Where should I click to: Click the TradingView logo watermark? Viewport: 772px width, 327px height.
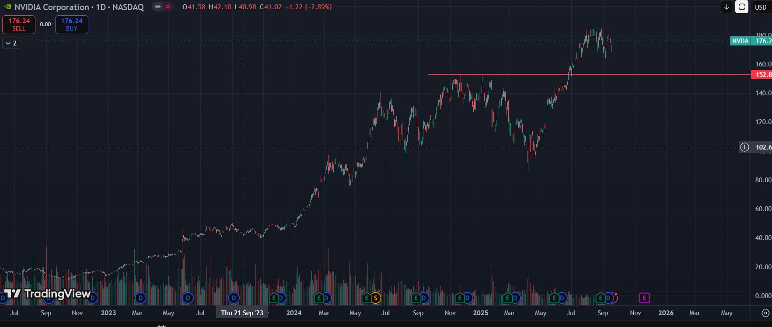pyautogui.click(x=48, y=294)
